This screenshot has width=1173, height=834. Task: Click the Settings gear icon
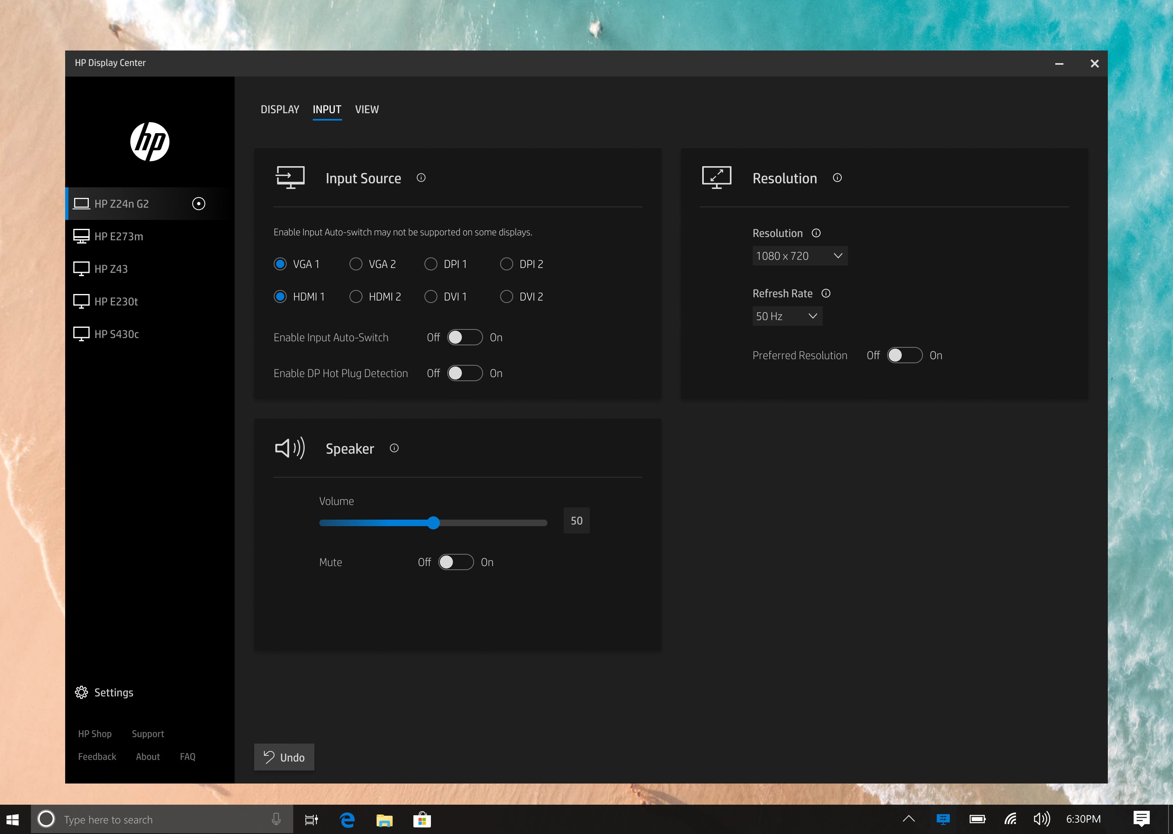81,692
